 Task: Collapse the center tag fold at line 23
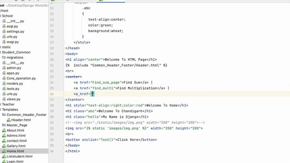click(x=64, y=77)
